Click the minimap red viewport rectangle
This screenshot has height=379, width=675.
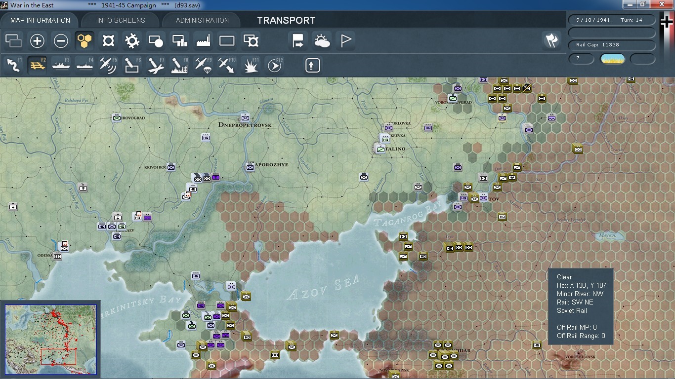(58, 356)
